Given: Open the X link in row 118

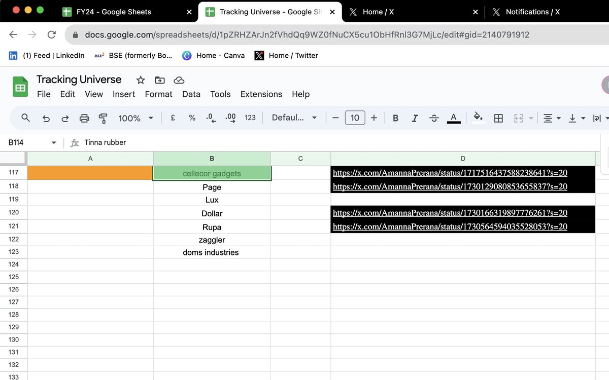Looking at the screenshot, I should (x=450, y=186).
